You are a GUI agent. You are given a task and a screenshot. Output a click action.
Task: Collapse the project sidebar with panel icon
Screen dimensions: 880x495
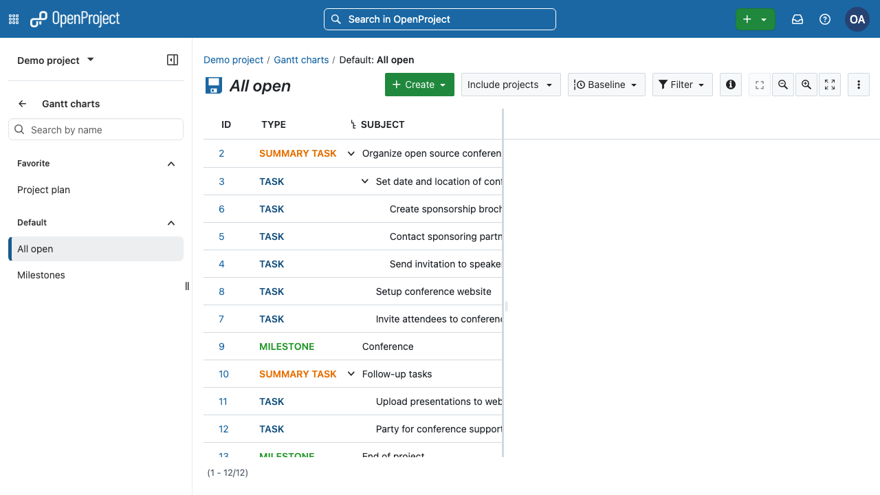(173, 60)
